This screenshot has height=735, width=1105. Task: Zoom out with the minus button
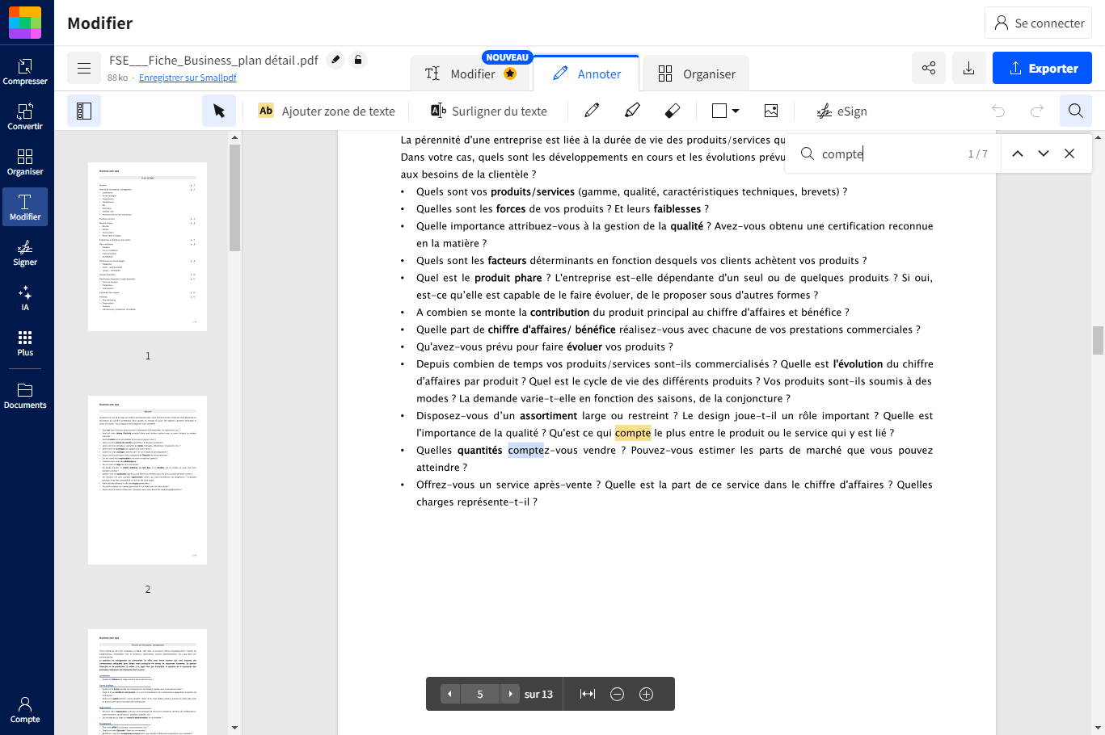pyautogui.click(x=617, y=694)
